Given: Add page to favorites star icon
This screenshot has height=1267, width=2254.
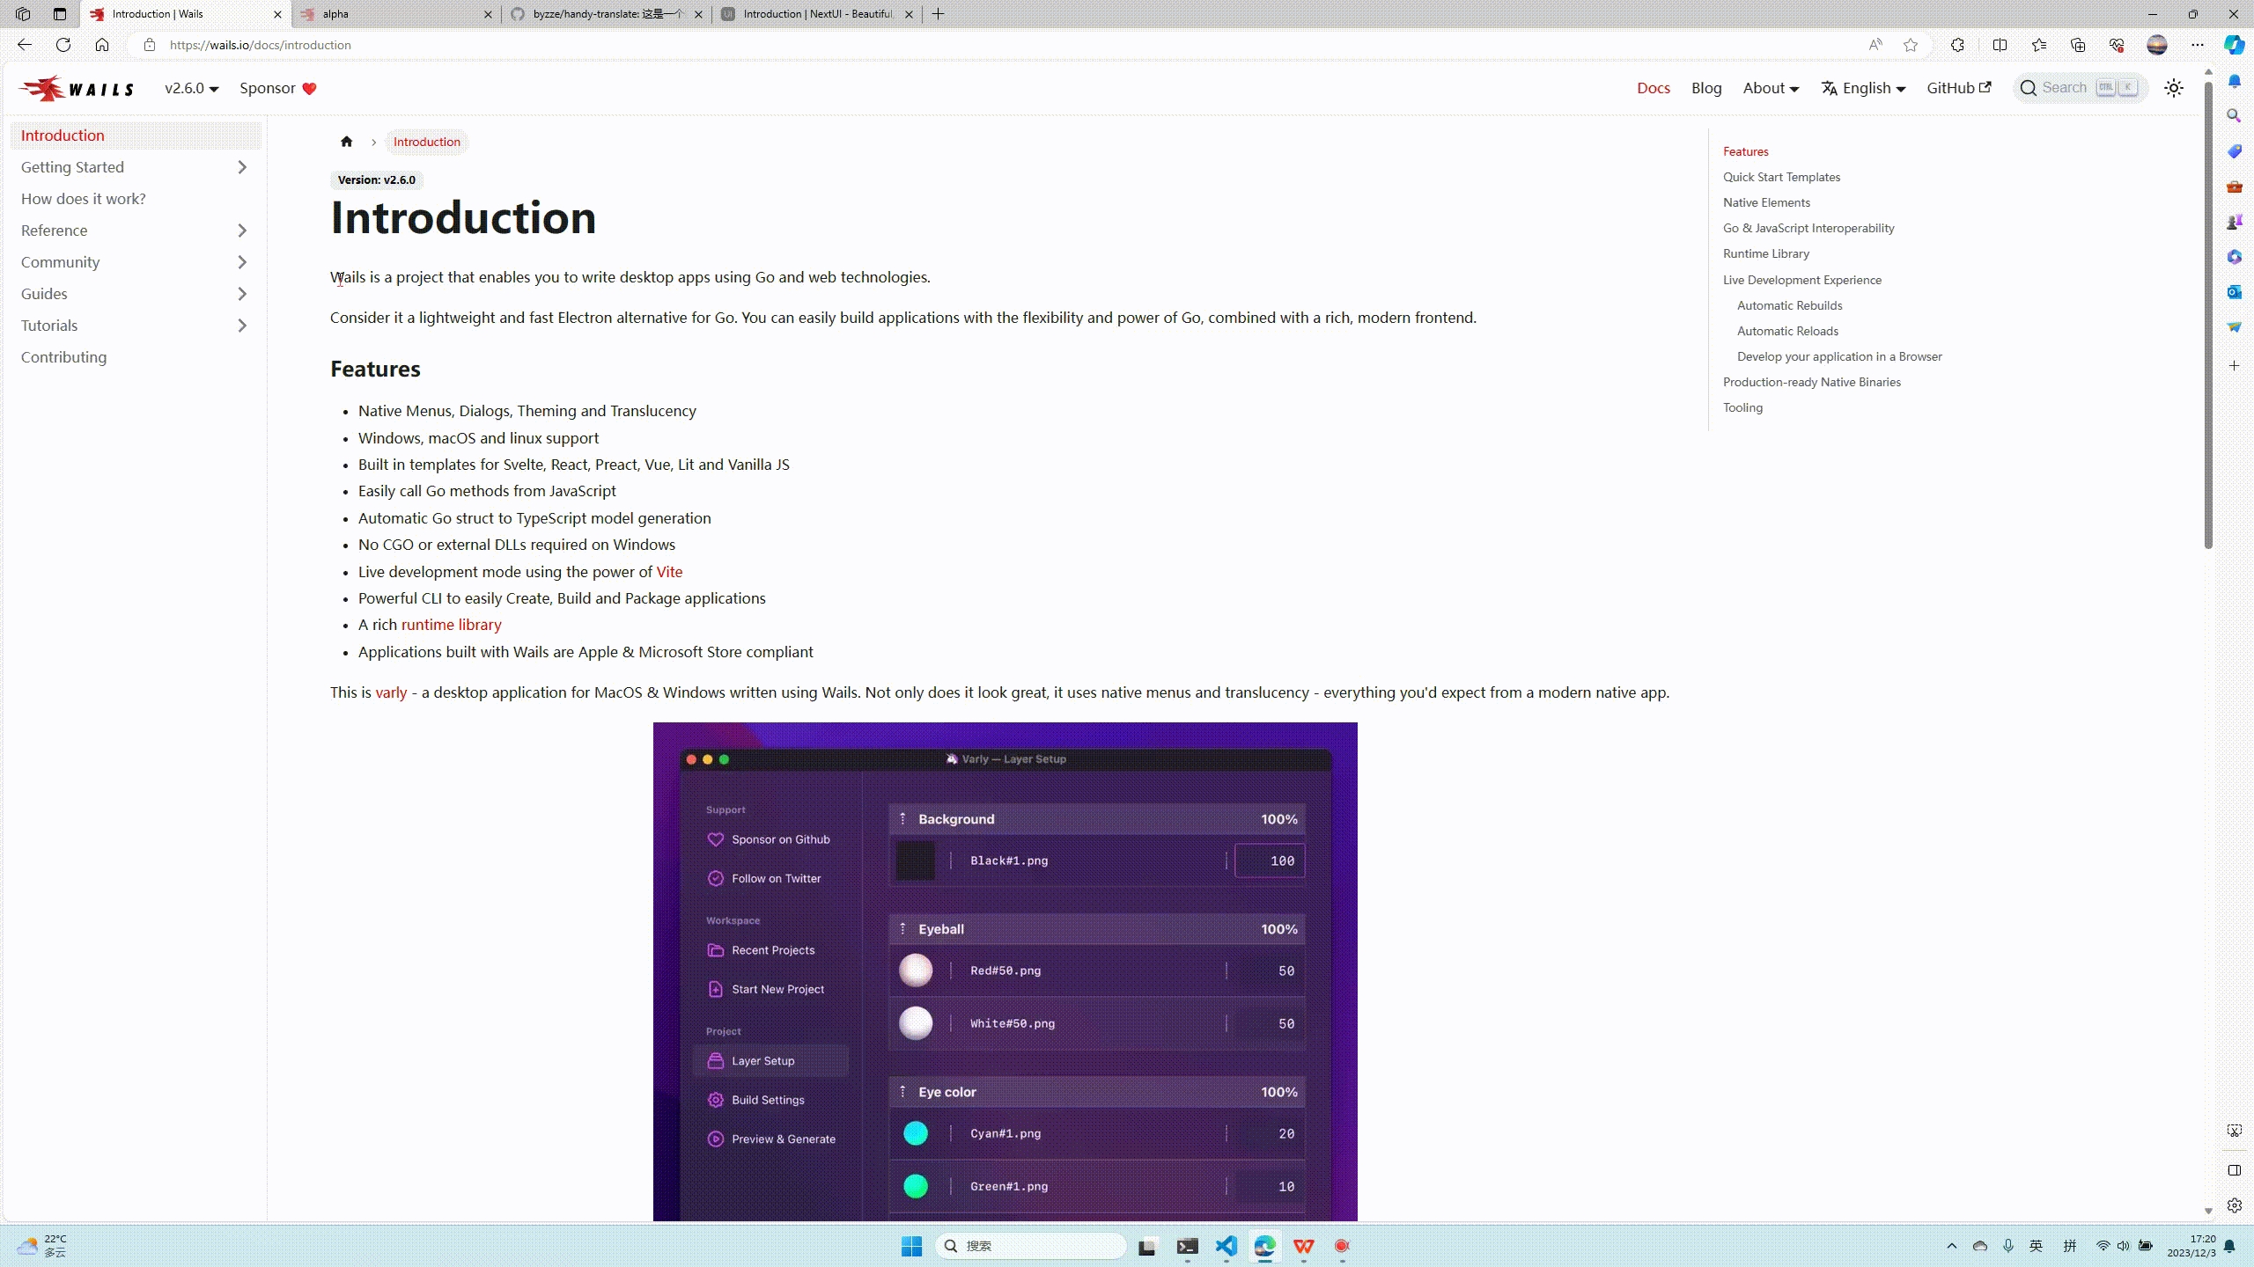Looking at the screenshot, I should coord(1910,45).
